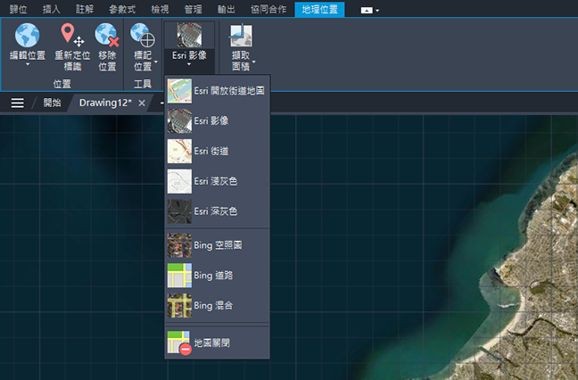Expand the 標記位置 dropdown arrow
Viewport: 578px width, 380px height.
coord(156,62)
